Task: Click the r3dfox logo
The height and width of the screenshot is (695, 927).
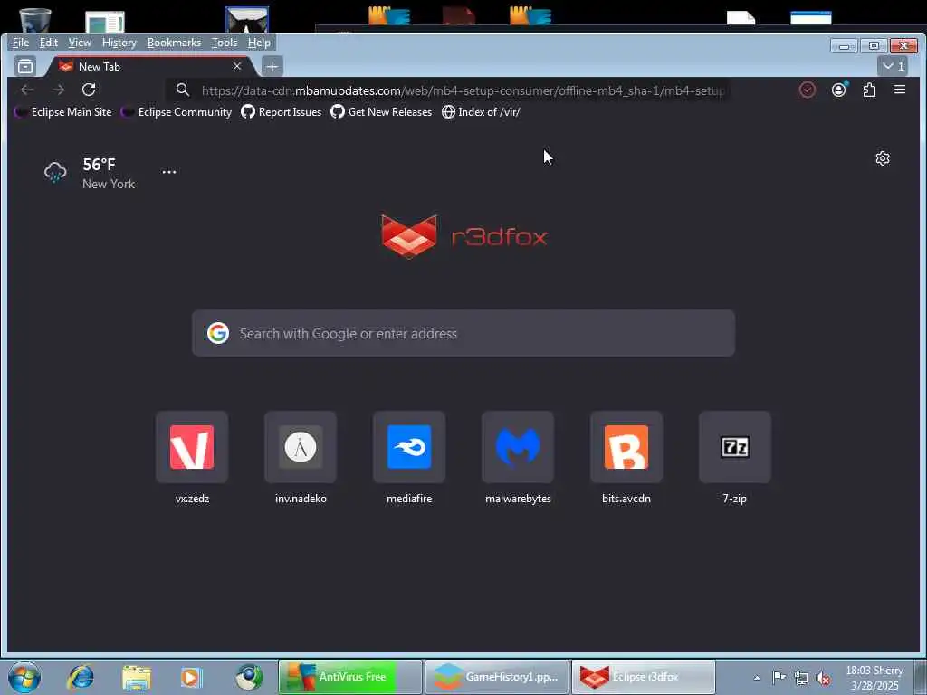Action: (x=464, y=236)
